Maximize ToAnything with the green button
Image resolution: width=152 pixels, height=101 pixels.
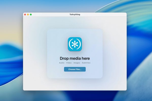31,14
